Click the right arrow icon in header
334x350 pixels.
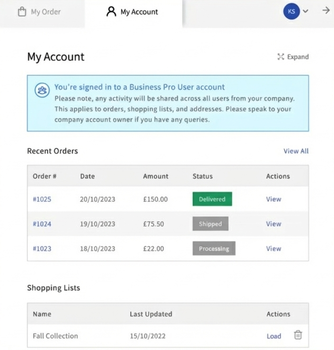pos(326,11)
